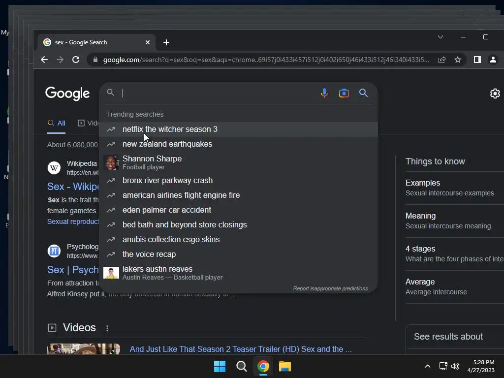Open the Videos section three-dot menu
The image size is (504, 378).
point(107,328)
